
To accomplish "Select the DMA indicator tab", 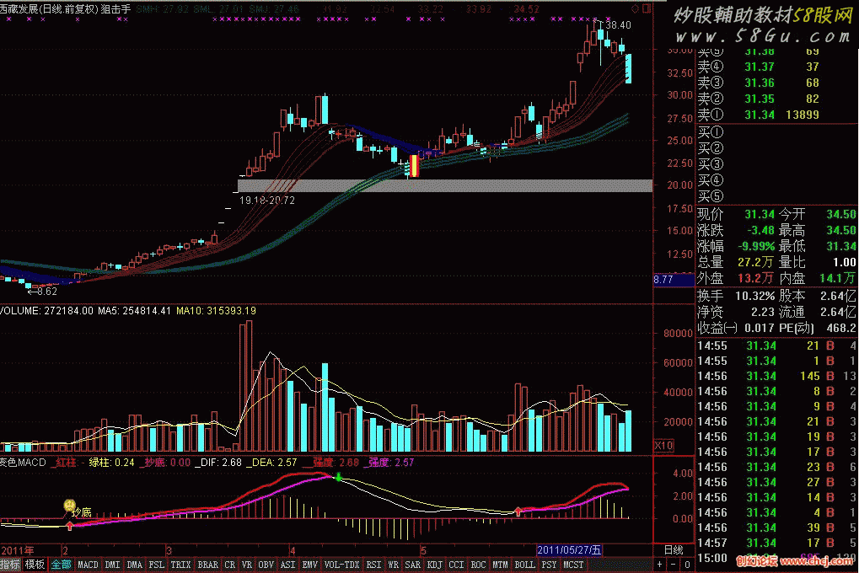I will click(x=134, y=565).
